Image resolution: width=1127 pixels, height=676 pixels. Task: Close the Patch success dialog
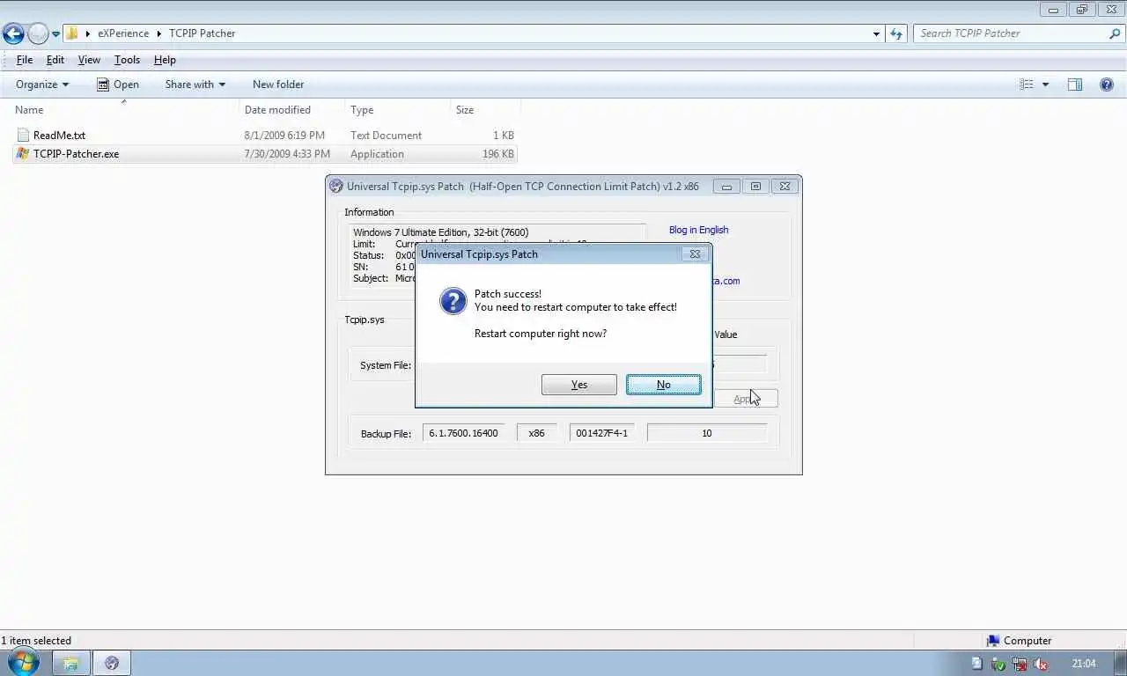click(x=695, y=253)
